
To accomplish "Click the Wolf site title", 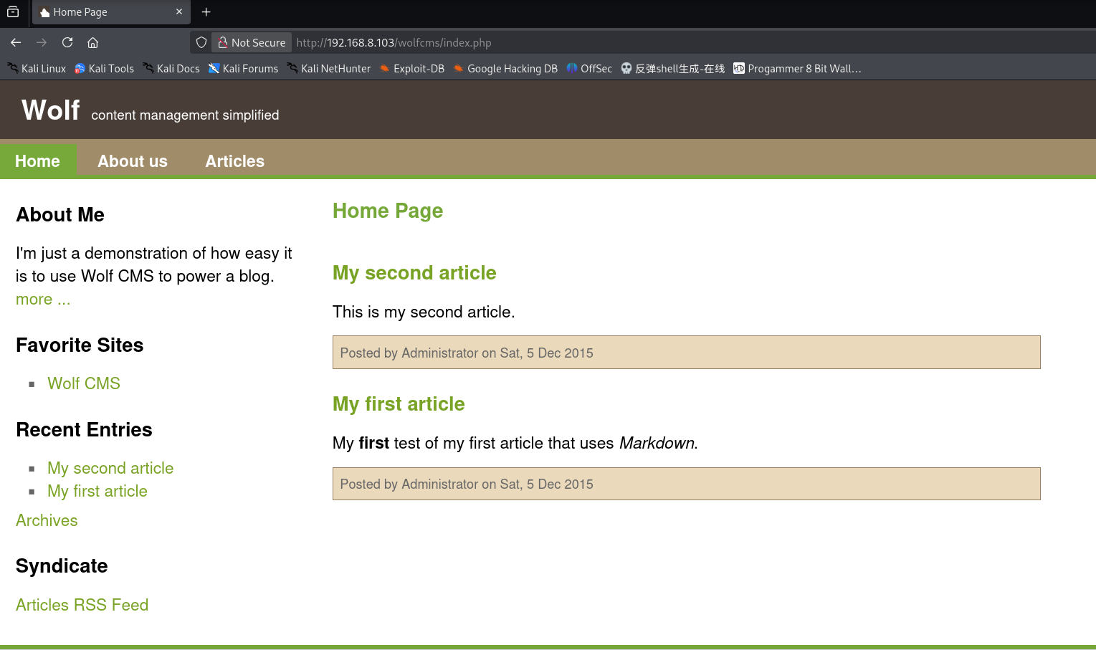I will coord(51,110).
